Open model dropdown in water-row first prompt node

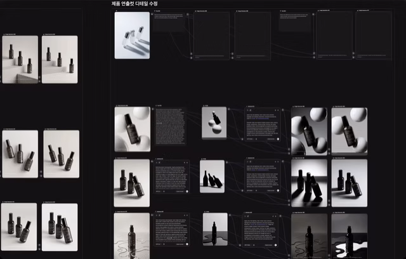pos(159,244)
